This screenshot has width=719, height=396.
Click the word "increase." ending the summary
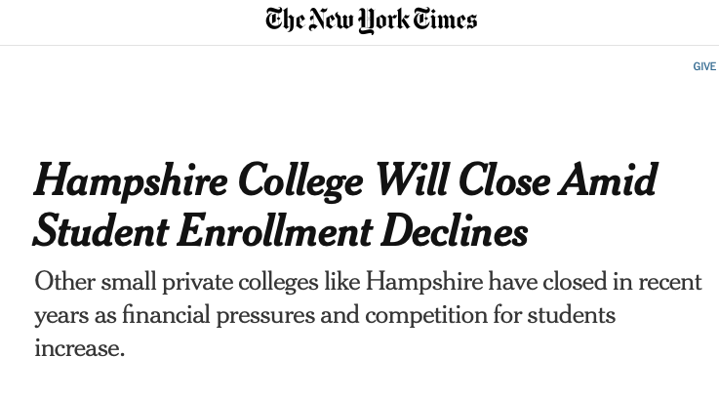[x=80, y=348]
